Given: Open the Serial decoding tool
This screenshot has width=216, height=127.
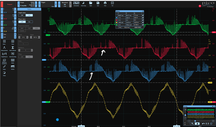Looking at the screenshot, I should point(13,54).
